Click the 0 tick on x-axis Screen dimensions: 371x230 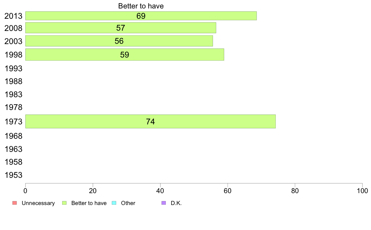(x=25, y=191)
